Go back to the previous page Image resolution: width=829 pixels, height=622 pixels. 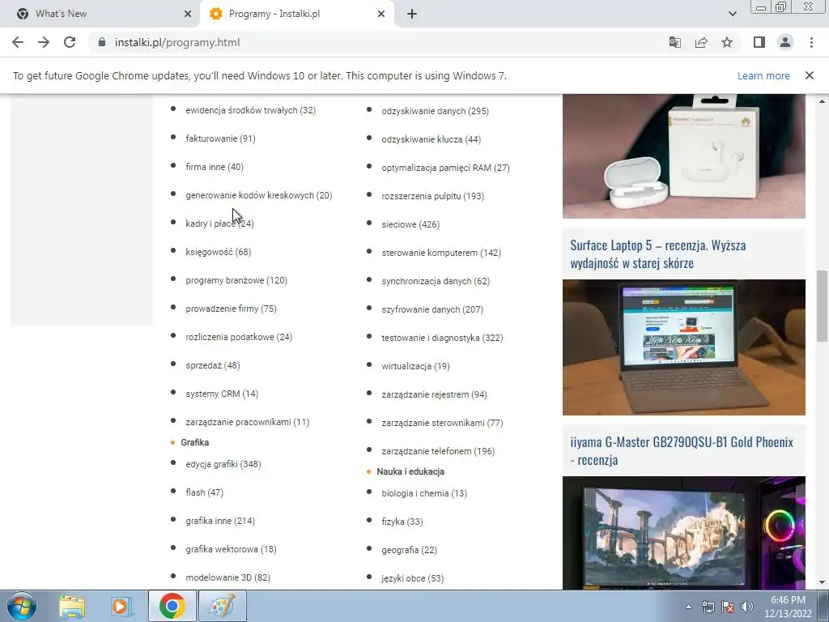18,42
